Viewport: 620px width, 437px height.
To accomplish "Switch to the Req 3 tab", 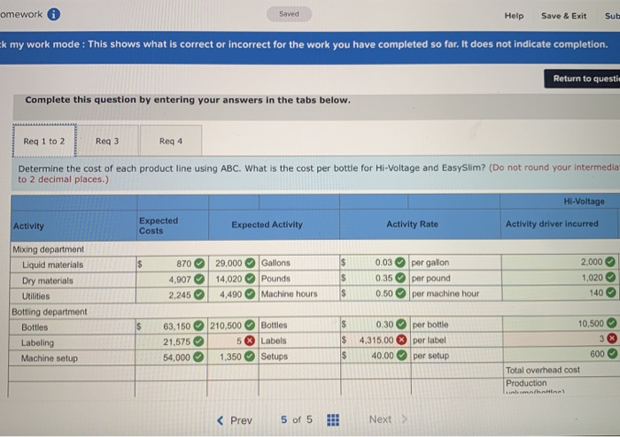I will 107,141.
